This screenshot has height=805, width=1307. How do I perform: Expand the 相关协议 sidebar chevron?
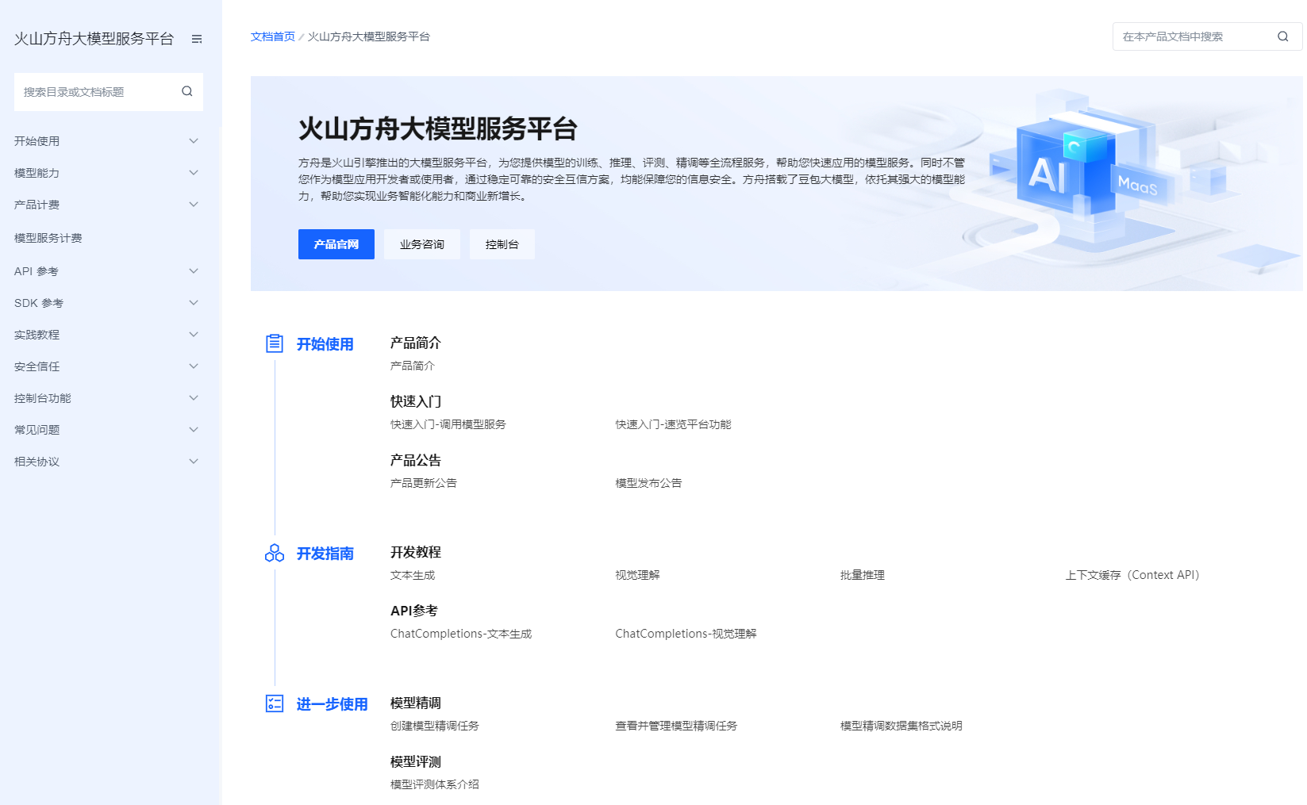pos(194,461)
